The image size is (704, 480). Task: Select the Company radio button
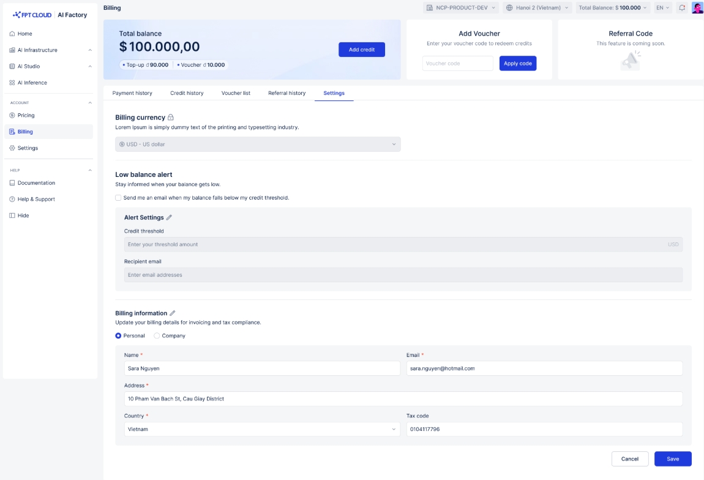[157, 336]
